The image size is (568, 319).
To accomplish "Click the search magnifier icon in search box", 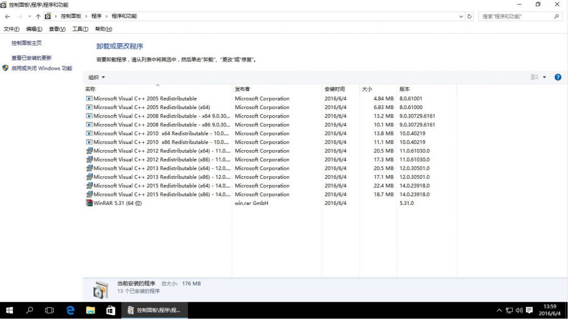I will pyautogui.click(x=556, y=16).
